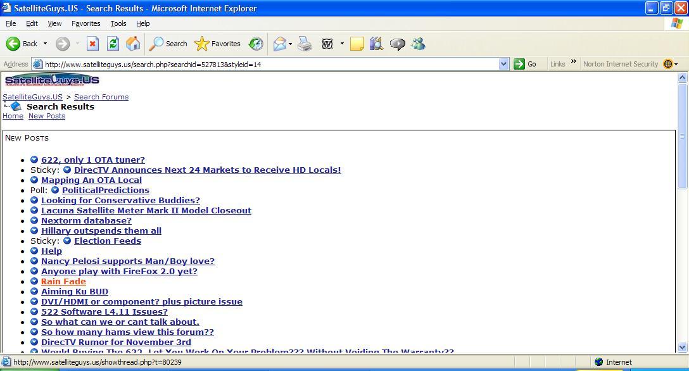
Task: Click the vertical scrollbar down arrow
Action: click(x=682, y=348)
